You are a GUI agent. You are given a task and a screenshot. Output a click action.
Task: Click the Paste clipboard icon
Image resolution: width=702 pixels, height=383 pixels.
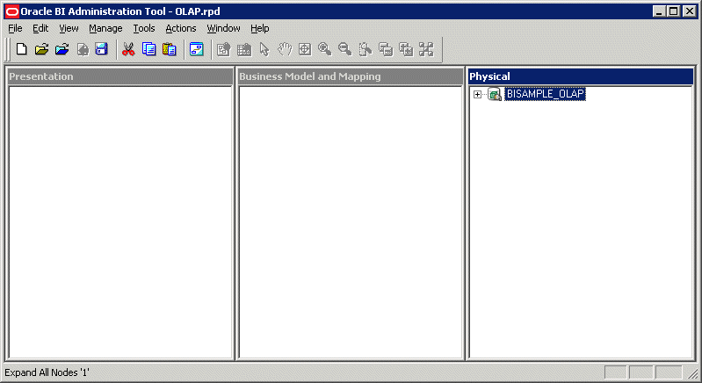click(x=169, y=49)
